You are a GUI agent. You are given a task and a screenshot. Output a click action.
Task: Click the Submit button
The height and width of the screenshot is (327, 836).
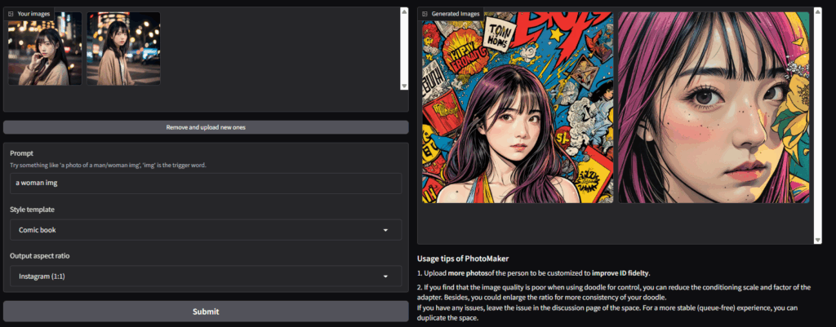click(x=206, y=312)
